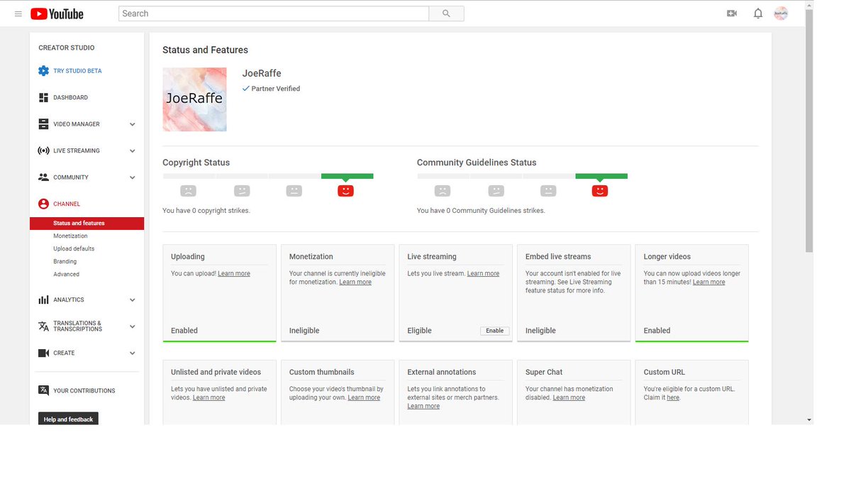Click the red happy face under Community Guidelines

click(x=600, y=191)
